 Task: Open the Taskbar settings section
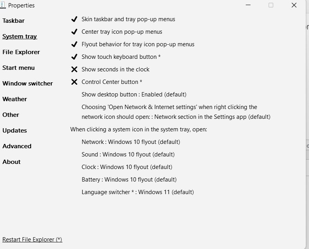pyautogui.click(x=13, y=21)
